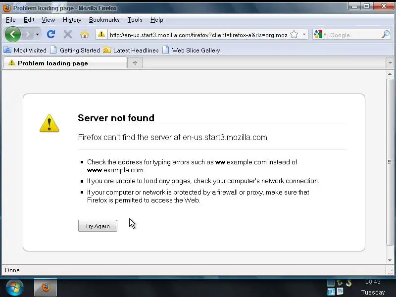Click Firefox logo in title bar
This screenshot has width=396, height=297.
pos(7,8)
